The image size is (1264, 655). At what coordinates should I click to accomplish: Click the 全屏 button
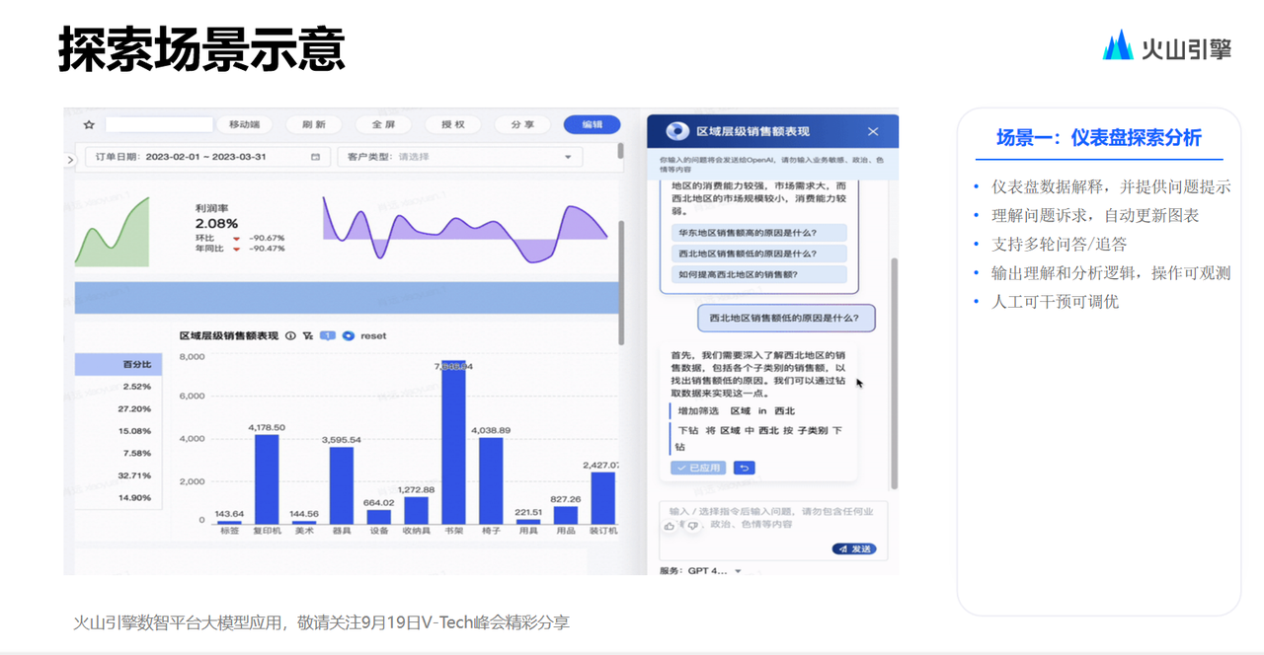click(x=383, y=125)
